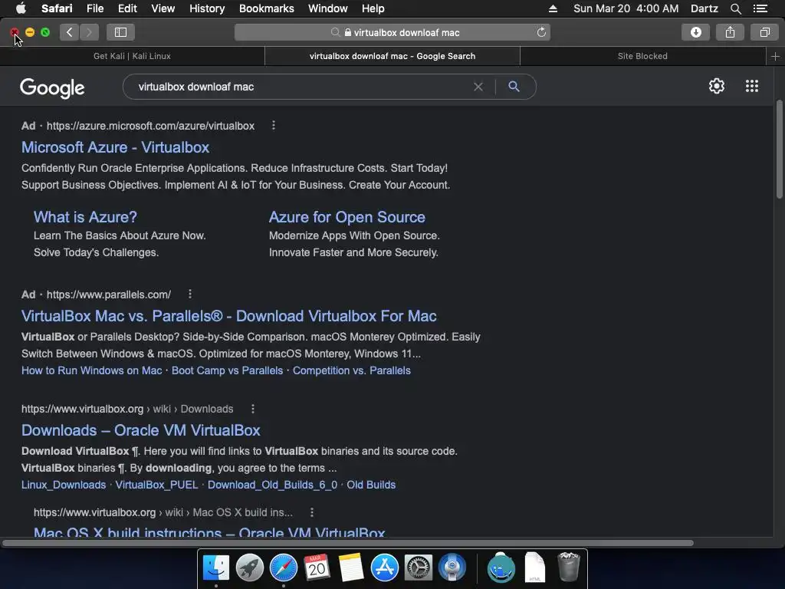Open the Trash in the Dock

coord(568,568)
